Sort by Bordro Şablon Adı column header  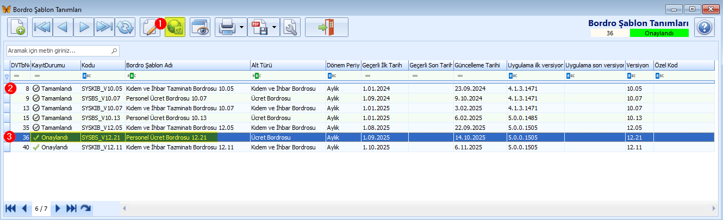tap(187, 65)
